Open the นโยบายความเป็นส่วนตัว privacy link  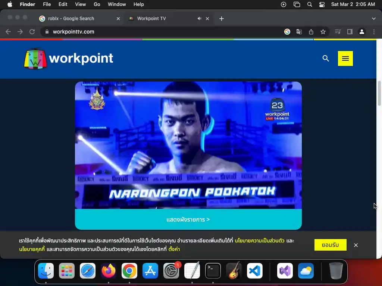260,241
